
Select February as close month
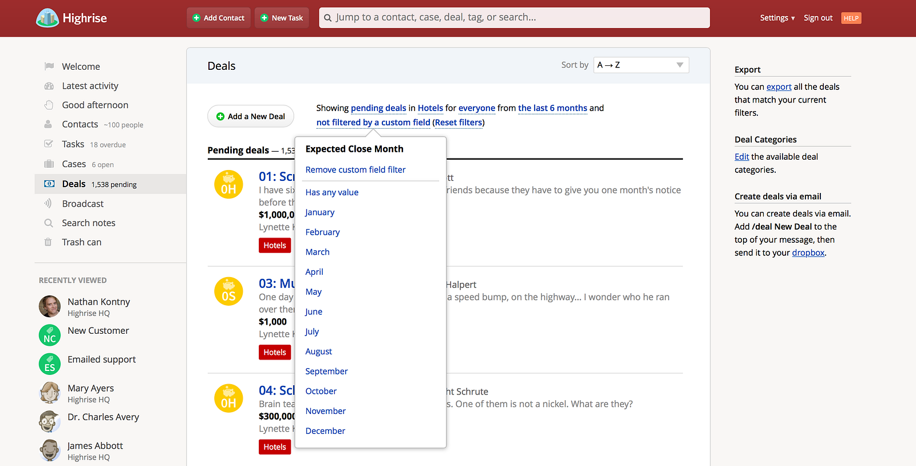pos(323,232)
